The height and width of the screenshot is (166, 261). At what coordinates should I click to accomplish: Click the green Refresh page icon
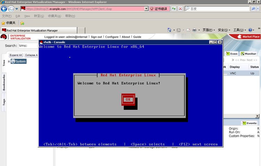[174, 9]
